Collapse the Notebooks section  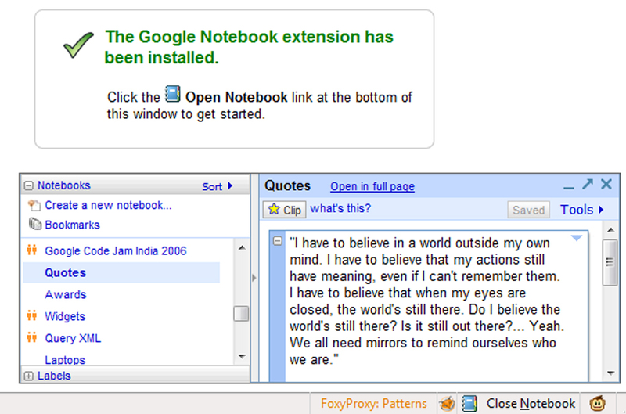coord(29,185)
